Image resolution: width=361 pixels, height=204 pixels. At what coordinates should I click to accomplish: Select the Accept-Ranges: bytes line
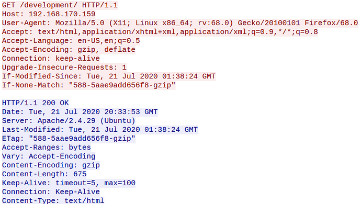pos(47,148)
